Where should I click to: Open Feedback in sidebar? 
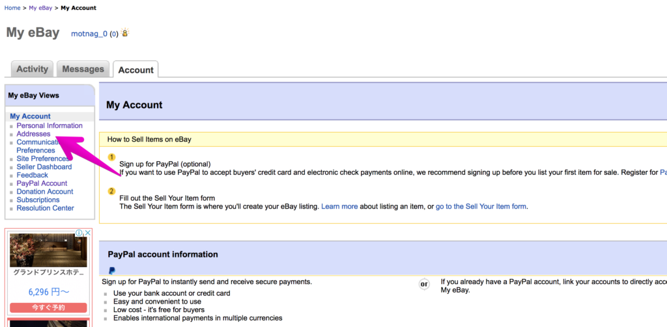pyautogui.click(x=33, y=175)
